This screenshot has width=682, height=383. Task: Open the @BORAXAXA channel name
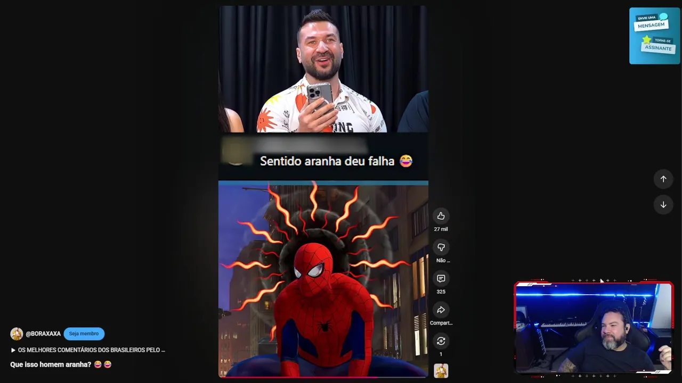[43, 334]
